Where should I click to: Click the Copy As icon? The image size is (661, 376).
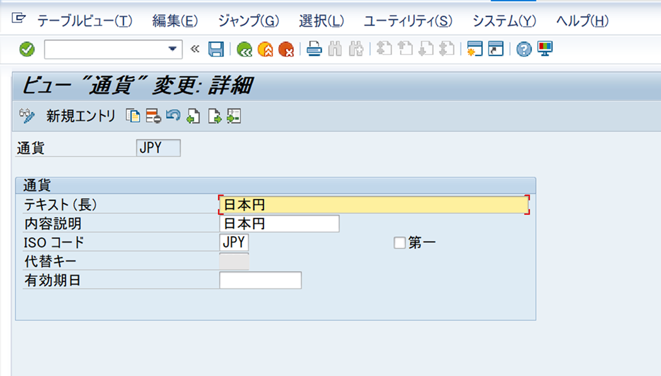pyautogui.click(x=132, y=115)
